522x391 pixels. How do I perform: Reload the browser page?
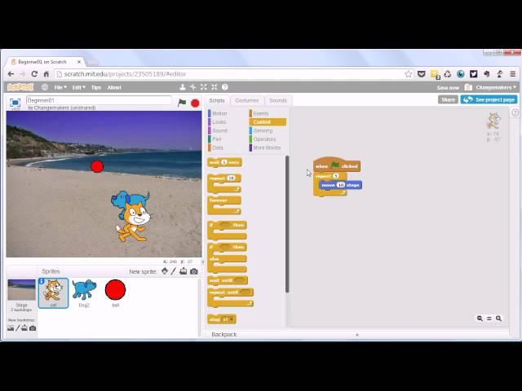(x=34, y=74)
